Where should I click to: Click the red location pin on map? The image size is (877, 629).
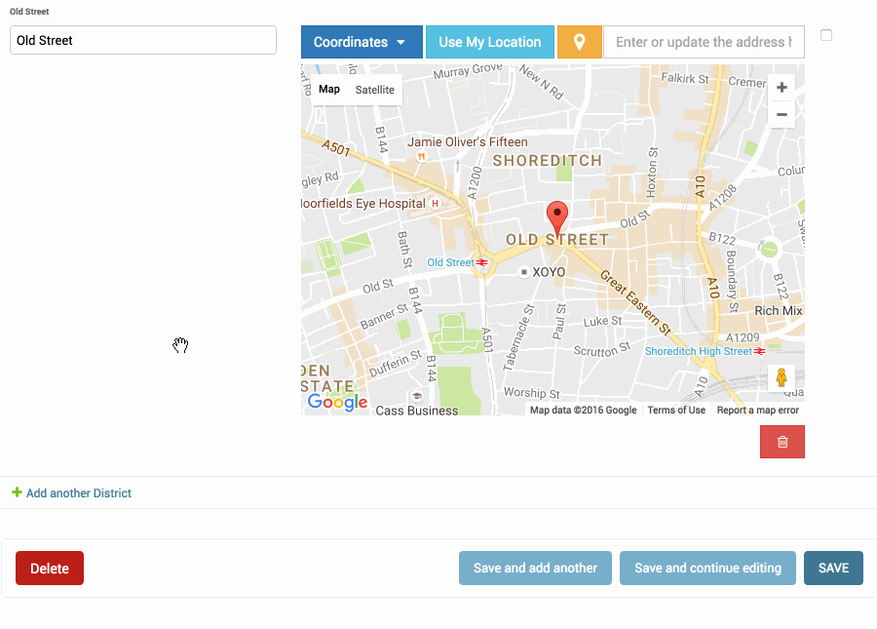557,218
